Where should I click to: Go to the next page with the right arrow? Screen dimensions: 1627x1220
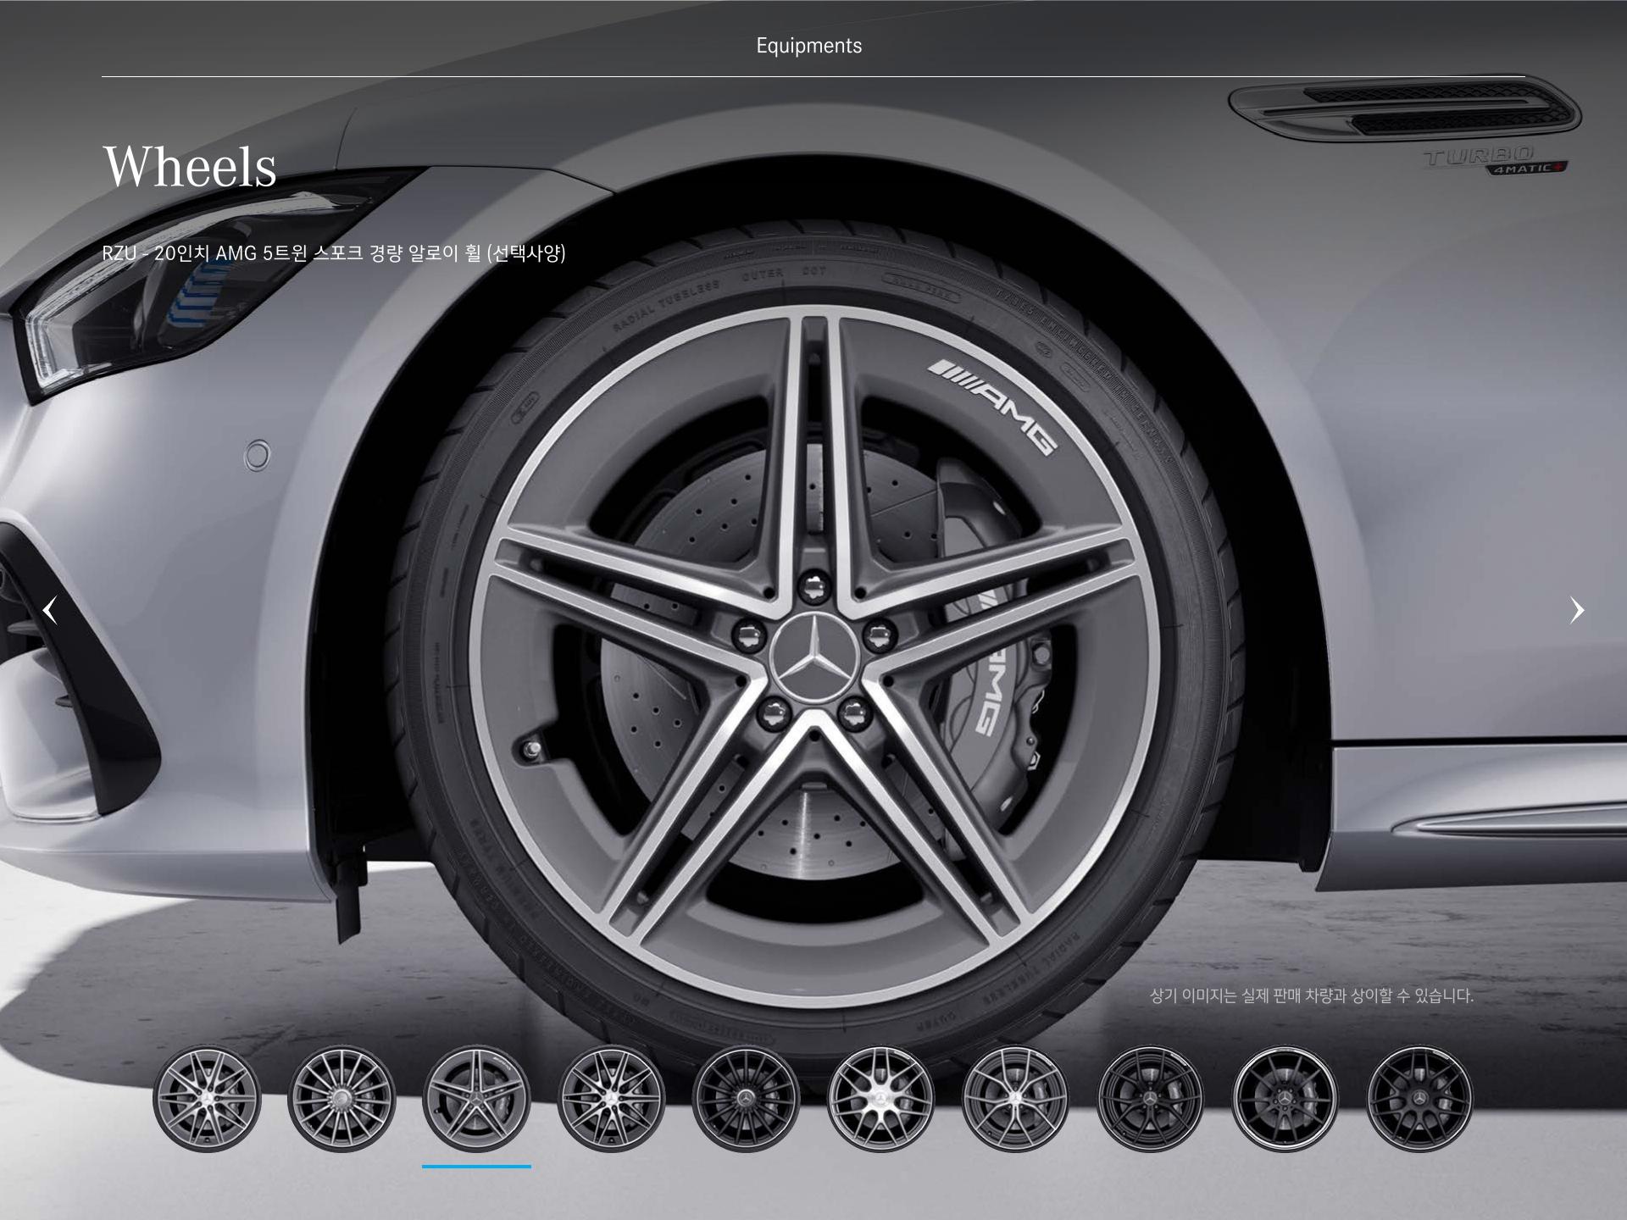1576,610
